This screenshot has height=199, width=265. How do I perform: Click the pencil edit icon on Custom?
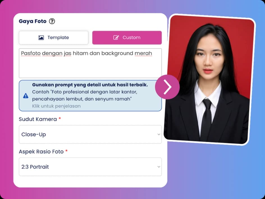[x=116, y=38]
